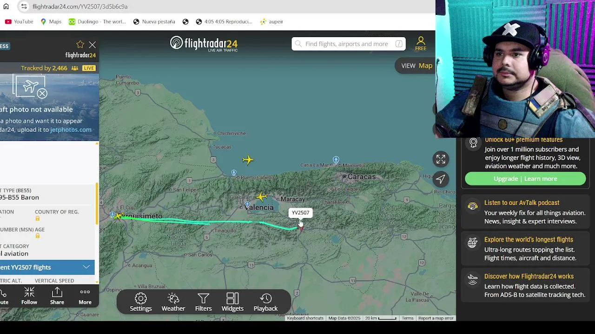Image resolution: width=595 pixels, height=334 pixels.
Task: Add flight to favorites with star icon
Action: [x=80, y=45]
